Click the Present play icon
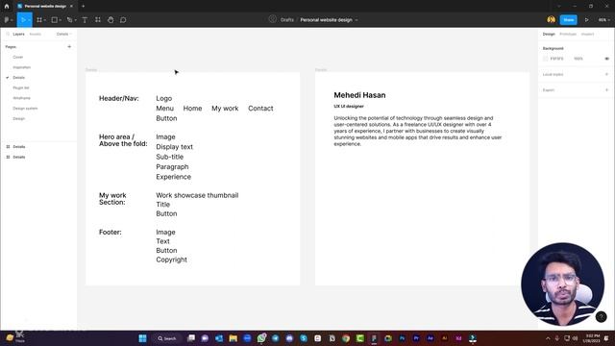Screen dimensions: 615x346 pos(587,19)
